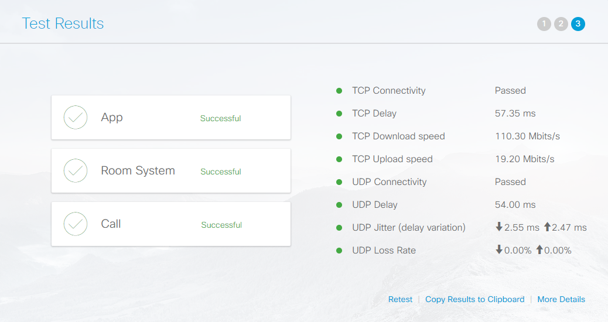
Task: Copy Results to Clipboard
Action: (474, 299)
